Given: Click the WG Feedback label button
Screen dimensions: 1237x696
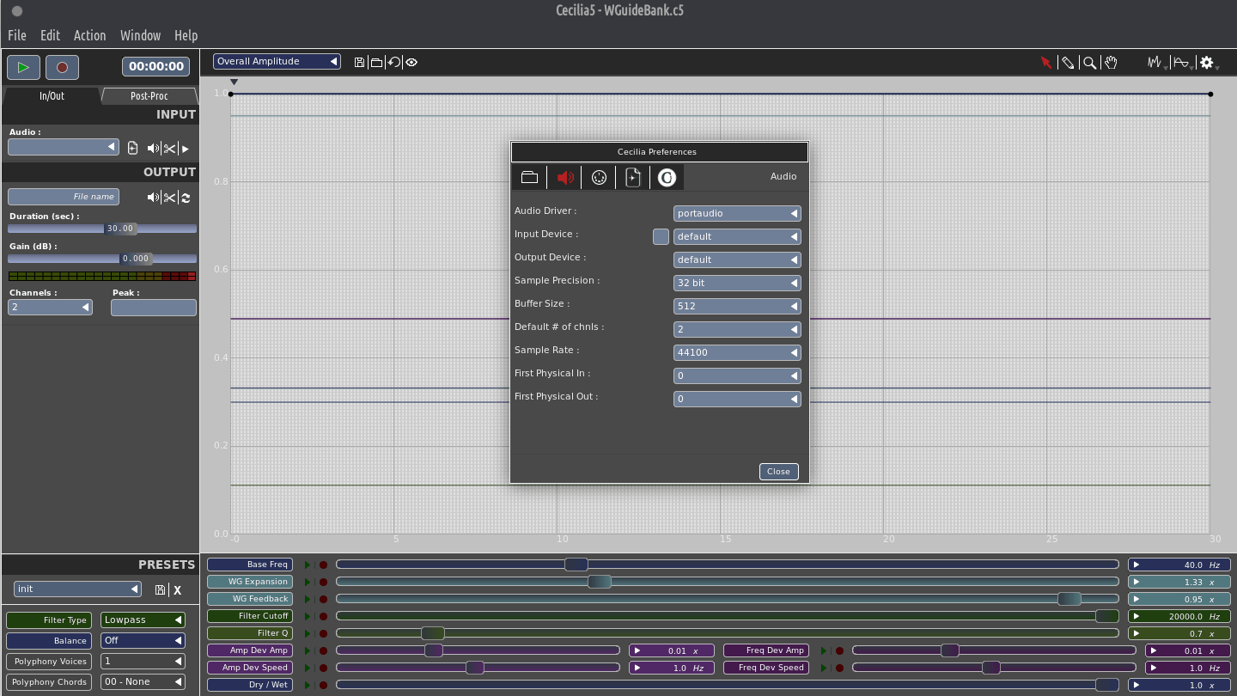Looking at the screenshot, I should (250, 599).
